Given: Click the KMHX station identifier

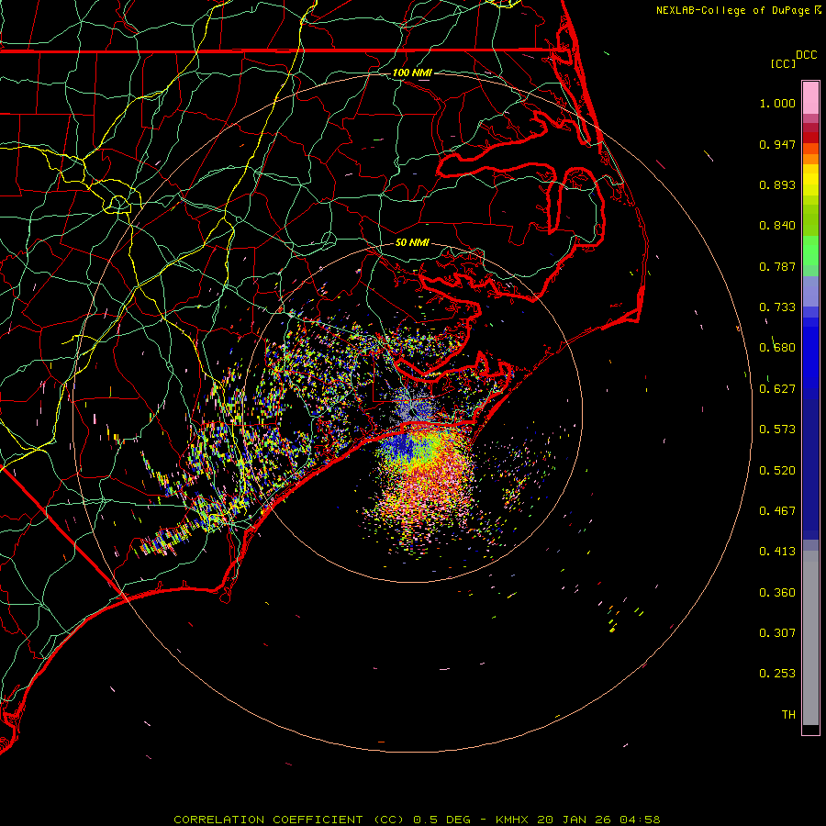Looking at the screenshot, I should [511, 820].
